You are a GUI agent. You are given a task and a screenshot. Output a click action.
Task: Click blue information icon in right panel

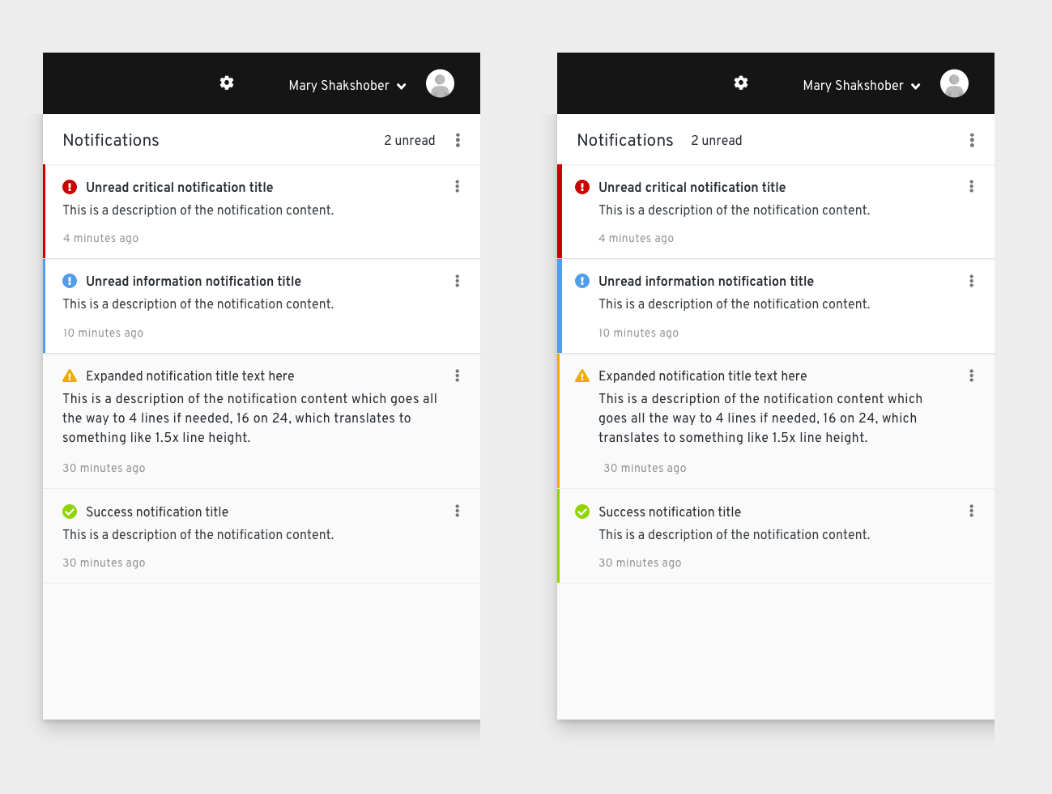tap(582, 281)
